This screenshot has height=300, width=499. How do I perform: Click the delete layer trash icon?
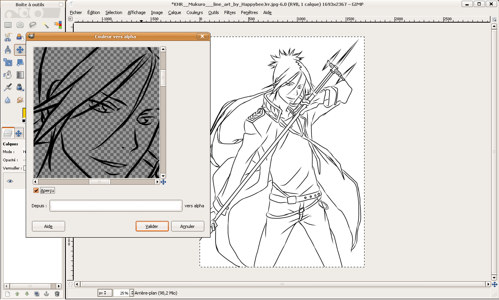pos(57,294)
